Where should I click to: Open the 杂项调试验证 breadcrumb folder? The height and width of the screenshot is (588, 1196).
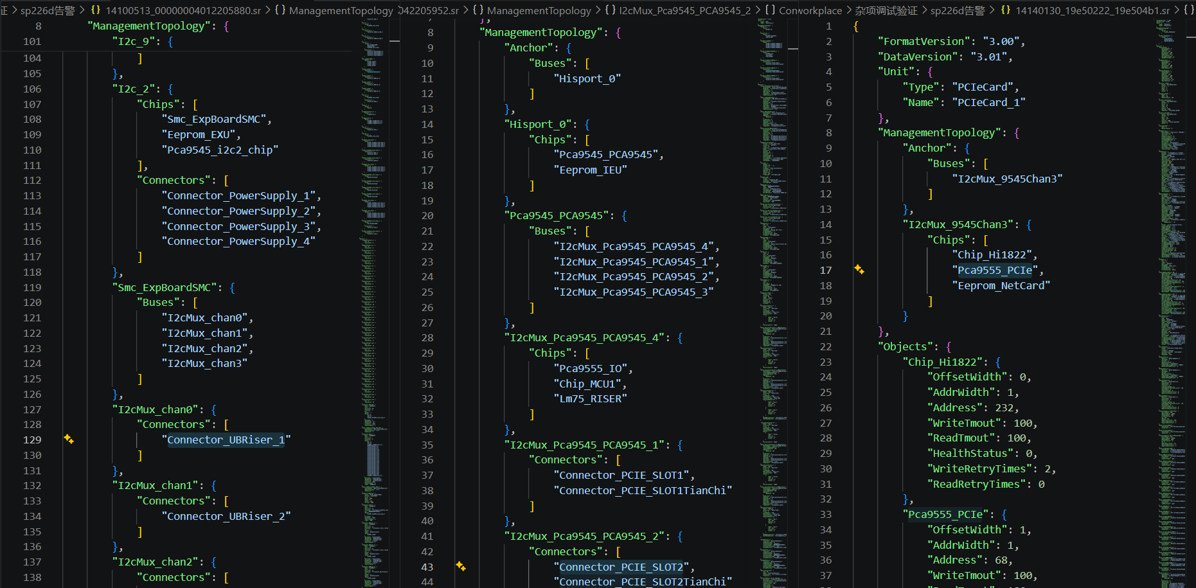(886, 10)
